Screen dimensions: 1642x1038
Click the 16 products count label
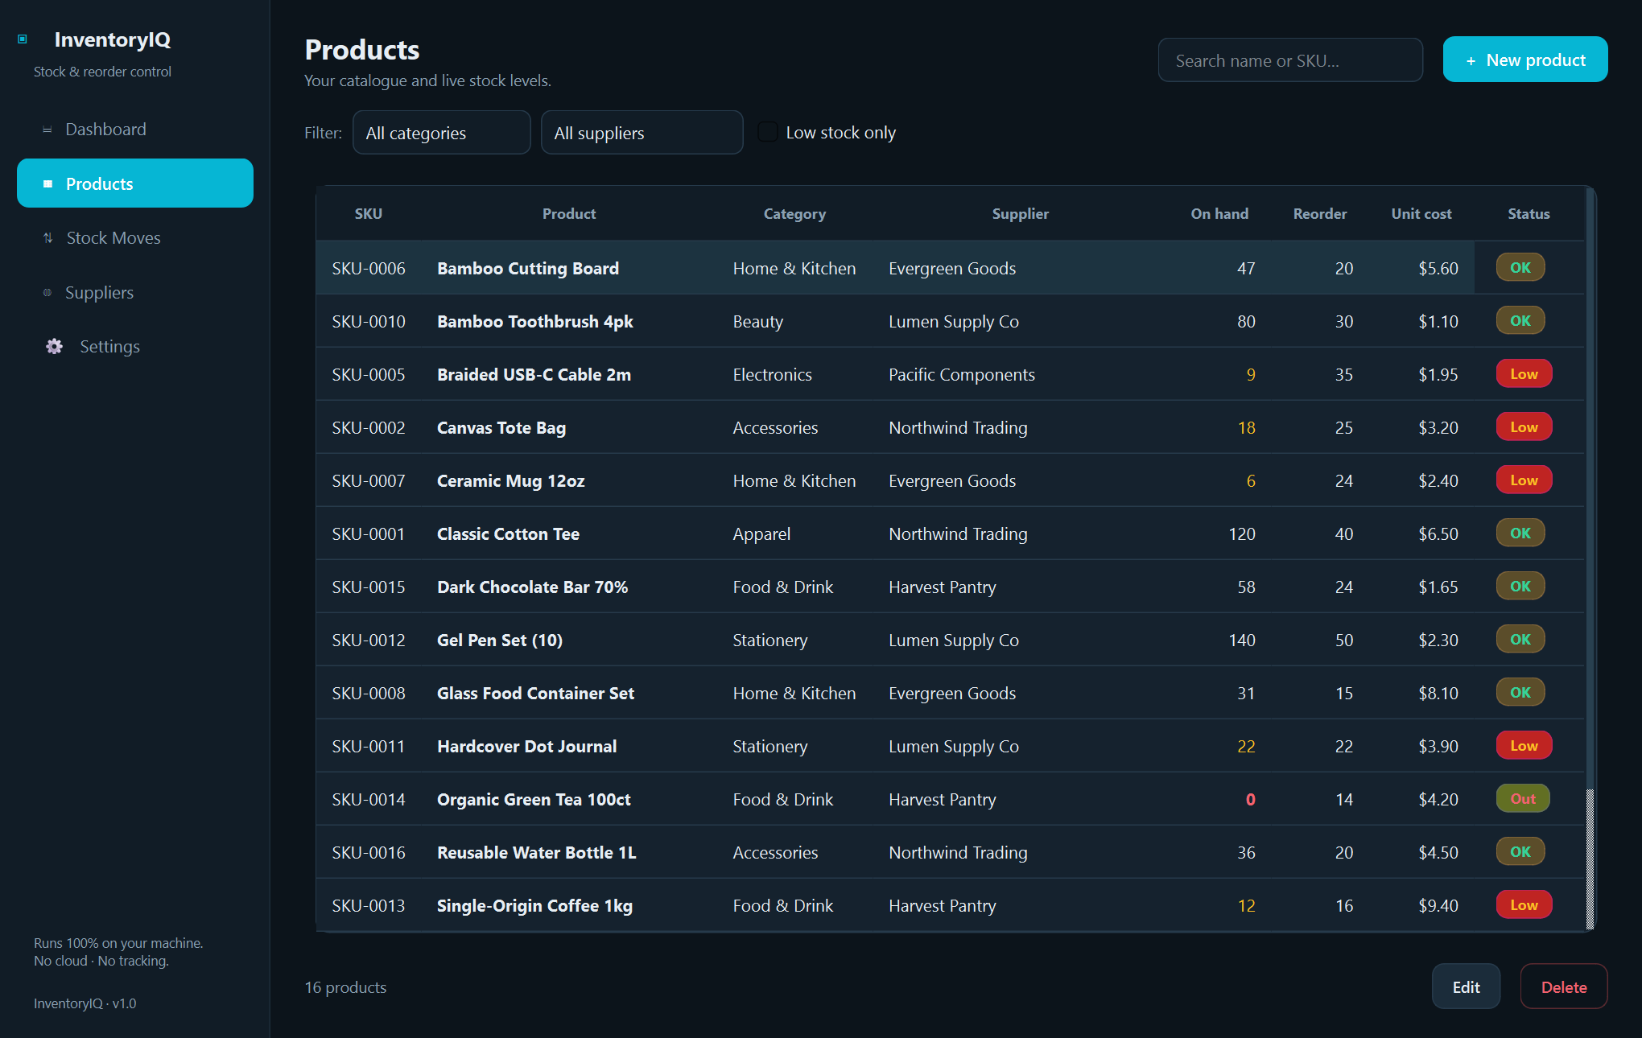[345, 987]
